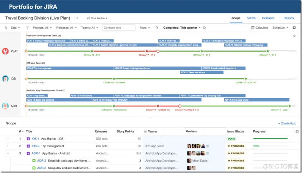The width and height of the screenshot is (302, 173).
Task: Click Mitch Davis avatar in ADR-2 row
Action: coord(189,161)
